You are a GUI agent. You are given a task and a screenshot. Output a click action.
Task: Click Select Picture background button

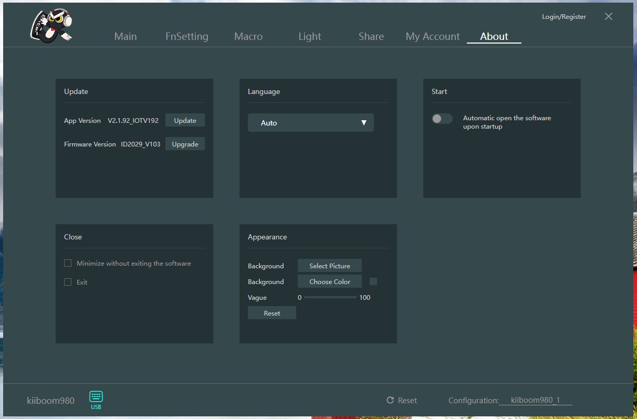click(330, 266)
